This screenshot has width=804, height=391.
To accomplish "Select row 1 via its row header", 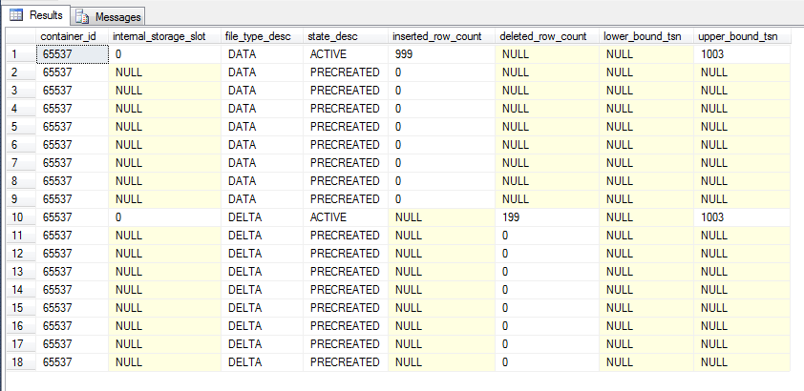I will [17, 54].
